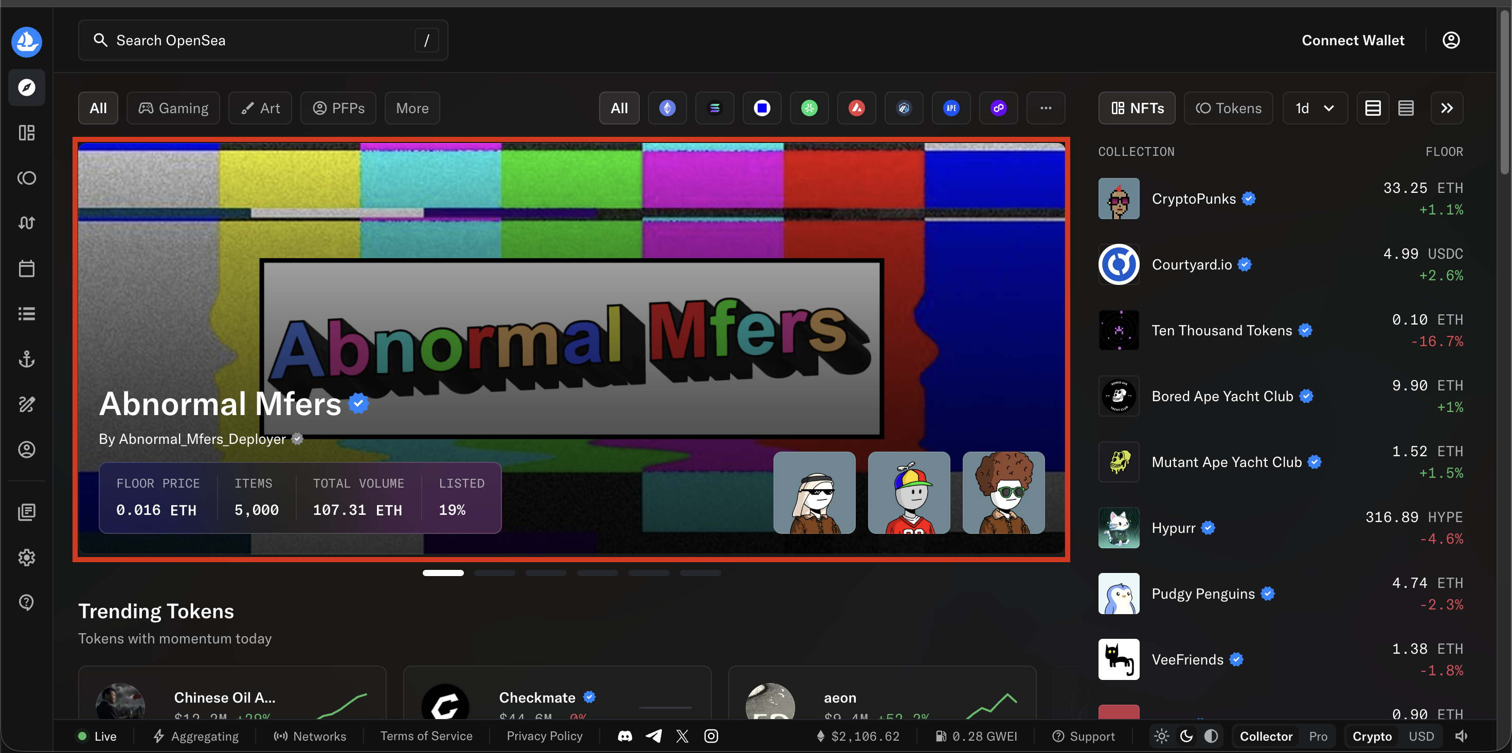Open the propeller-hat Mfer thumbnail
Screen dimensions: 1512x753
909,492
